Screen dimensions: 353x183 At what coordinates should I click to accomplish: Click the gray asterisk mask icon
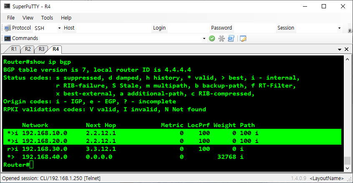point(222,38)
